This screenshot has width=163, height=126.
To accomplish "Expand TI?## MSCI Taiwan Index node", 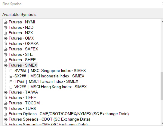I will coord(11,82).
